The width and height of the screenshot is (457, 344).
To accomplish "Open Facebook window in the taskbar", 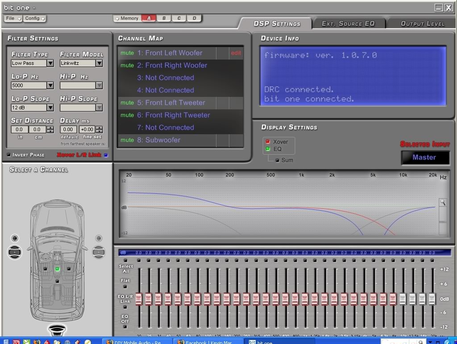I will click(206, 342).
